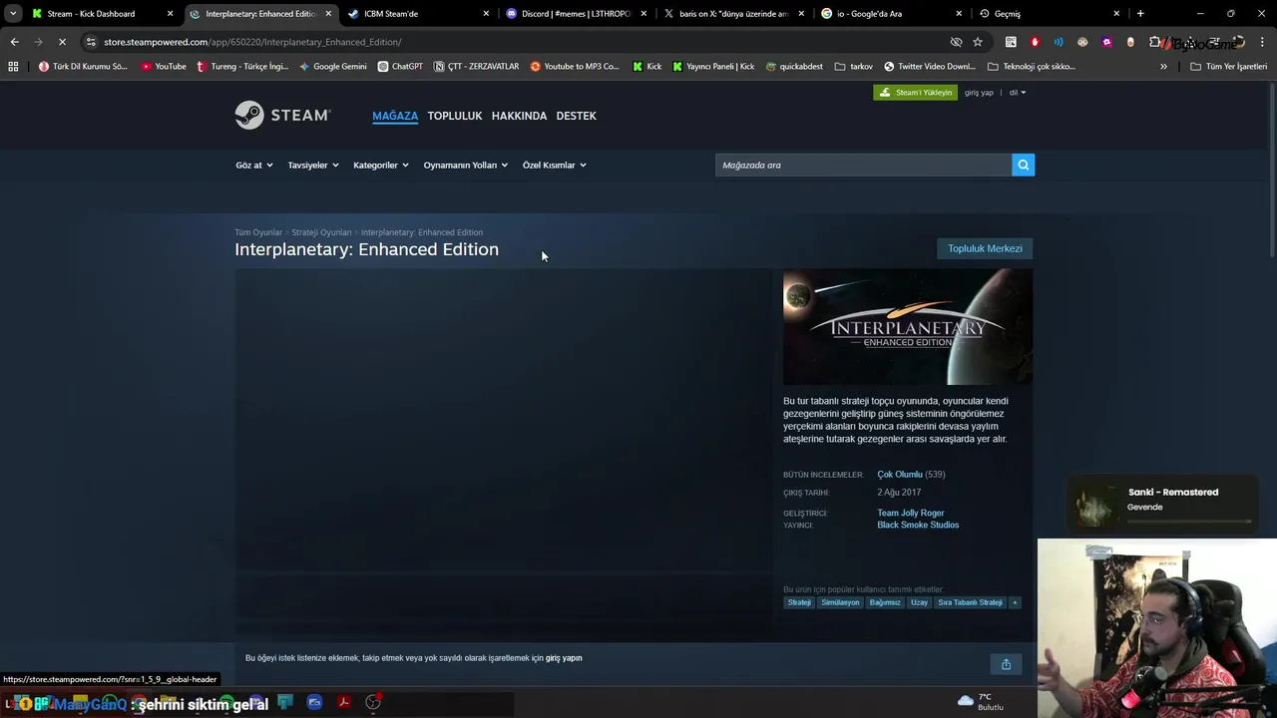Image resolution: width=1277 pixels, height=718 pixels.
Task: Open the TOPLULUK menu
Action: (455, 116)
